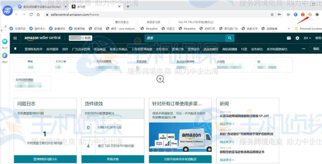Open the saved passwords key icon
This screenshot has height=164, width=322.
pyautogui.click(x=279, y=14)
